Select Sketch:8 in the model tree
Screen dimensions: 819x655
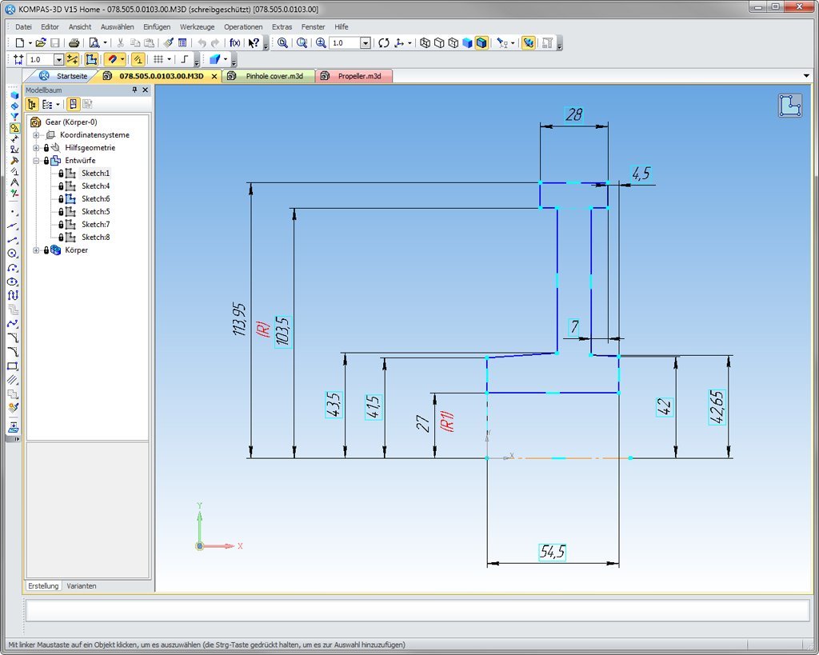coord(96,238)
